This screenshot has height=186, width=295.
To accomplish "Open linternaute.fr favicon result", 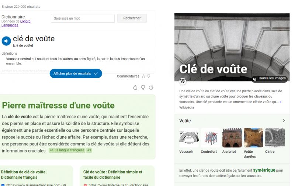I will click(x=85, y=185).
